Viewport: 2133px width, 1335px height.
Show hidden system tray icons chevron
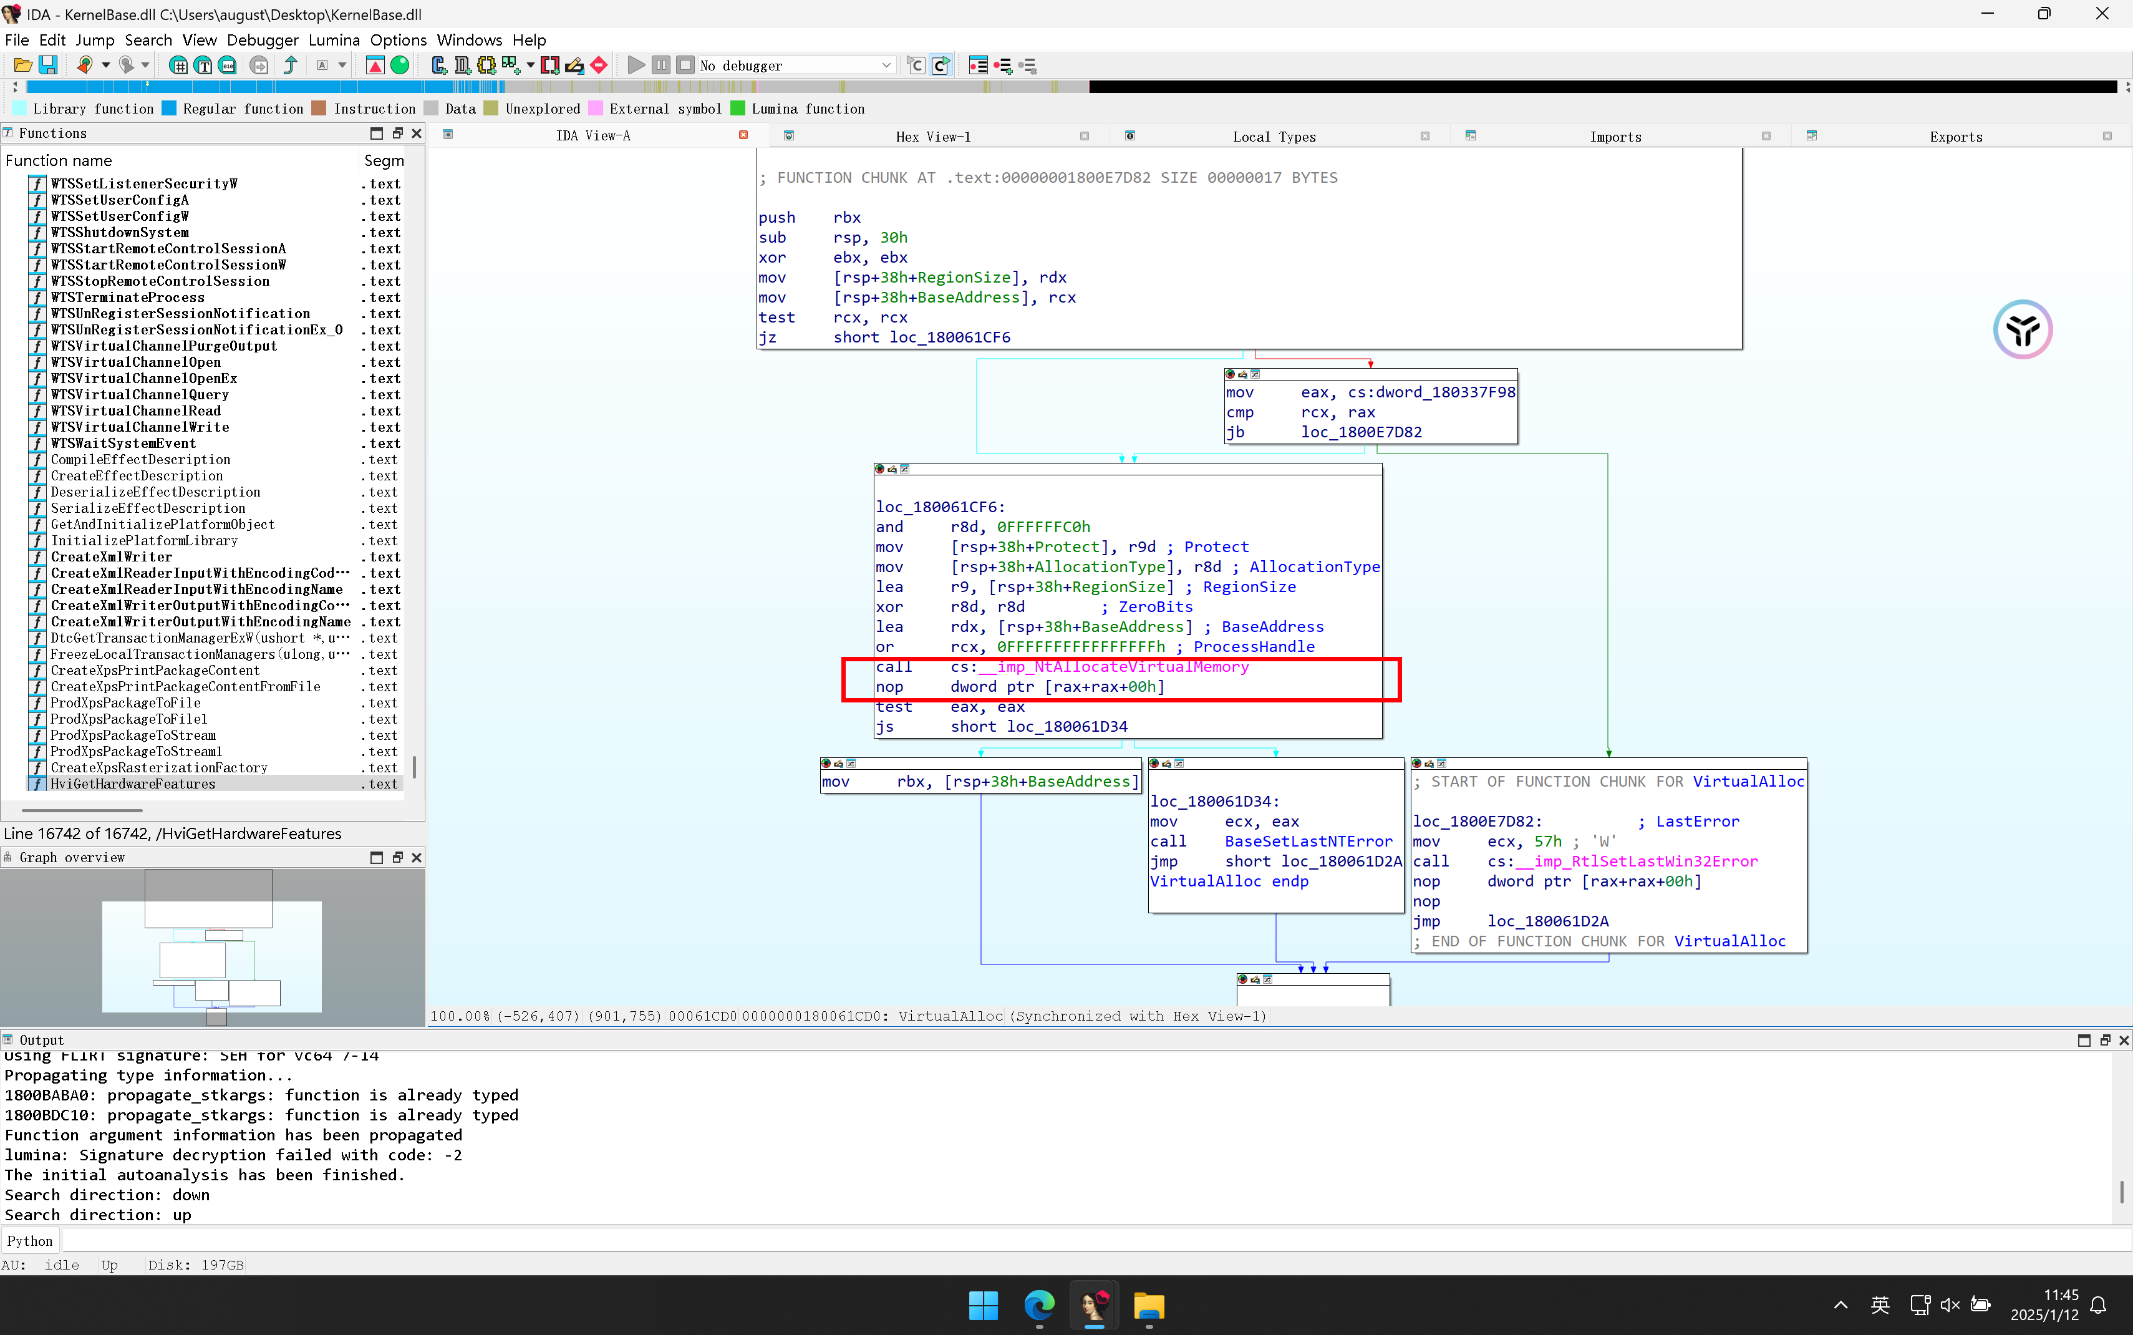point(1840,1305)
